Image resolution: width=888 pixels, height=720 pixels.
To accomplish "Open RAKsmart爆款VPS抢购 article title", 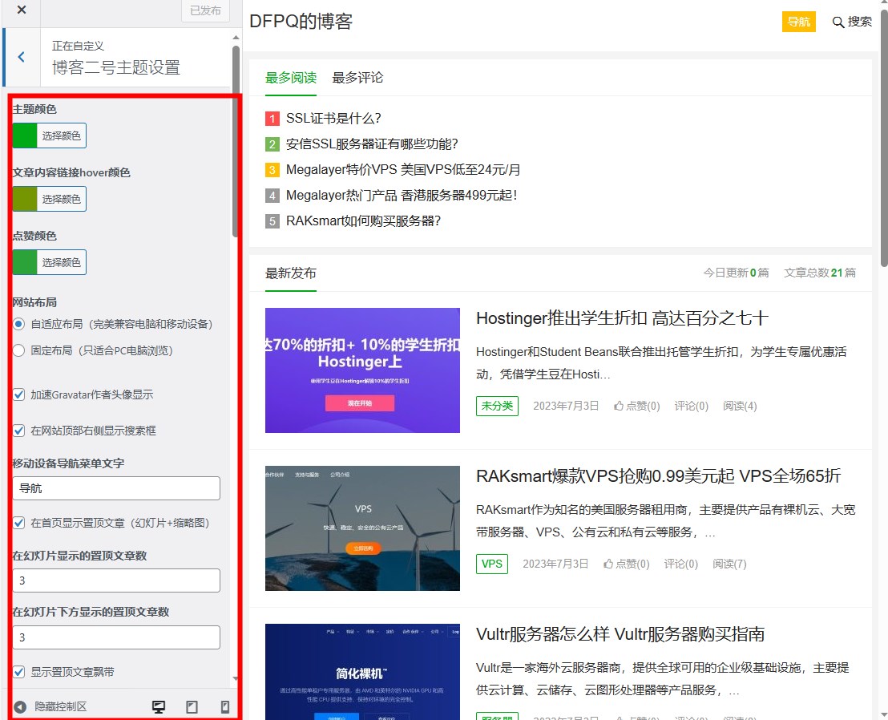I will pyautogui.click(x=659, y=476).
